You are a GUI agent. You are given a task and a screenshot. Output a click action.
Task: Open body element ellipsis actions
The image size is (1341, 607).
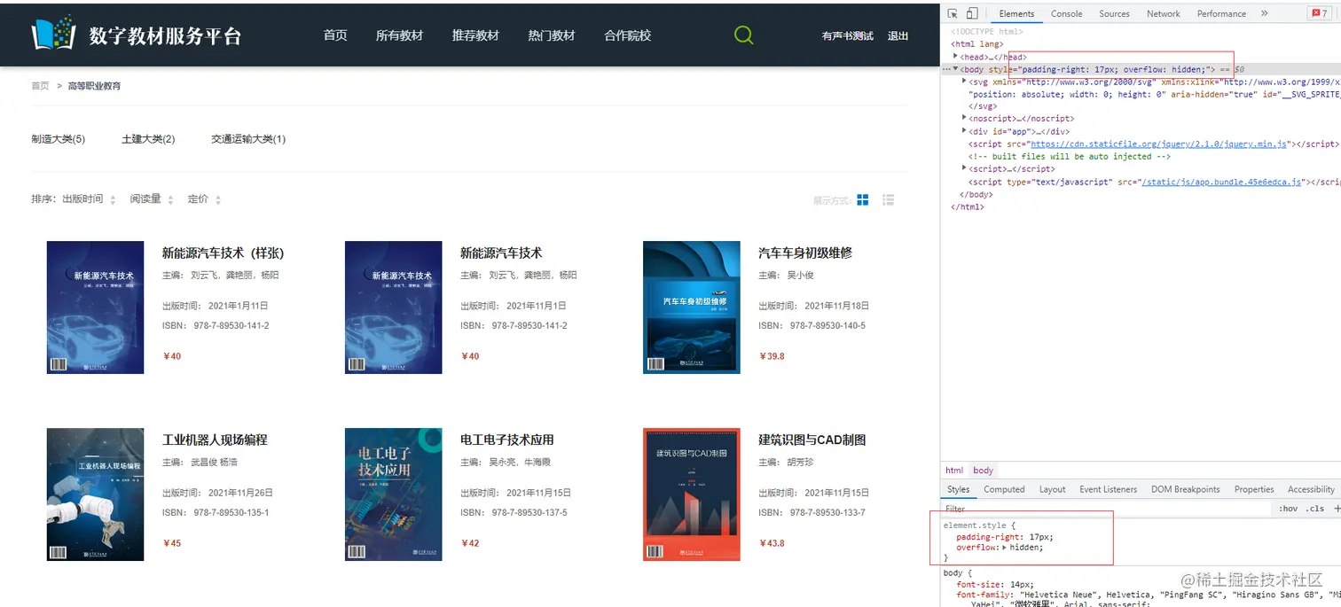946,69
